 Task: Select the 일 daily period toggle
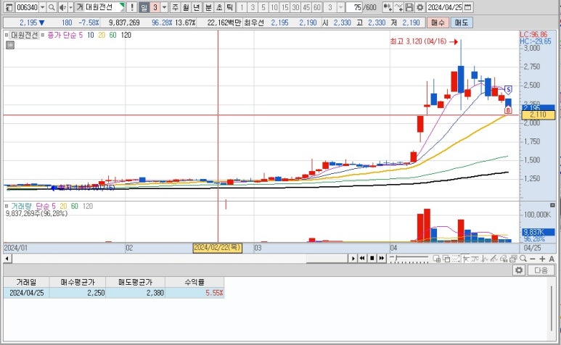144,7
